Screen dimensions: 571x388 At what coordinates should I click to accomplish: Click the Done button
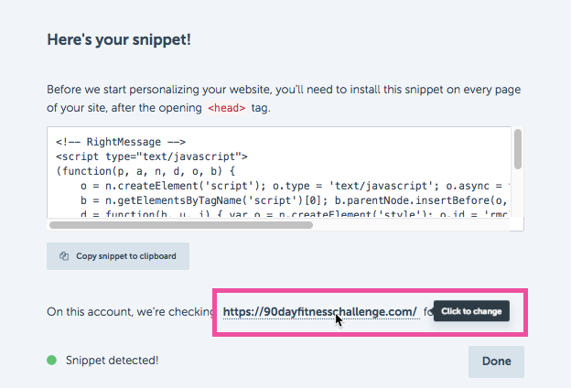pos(496,361)
